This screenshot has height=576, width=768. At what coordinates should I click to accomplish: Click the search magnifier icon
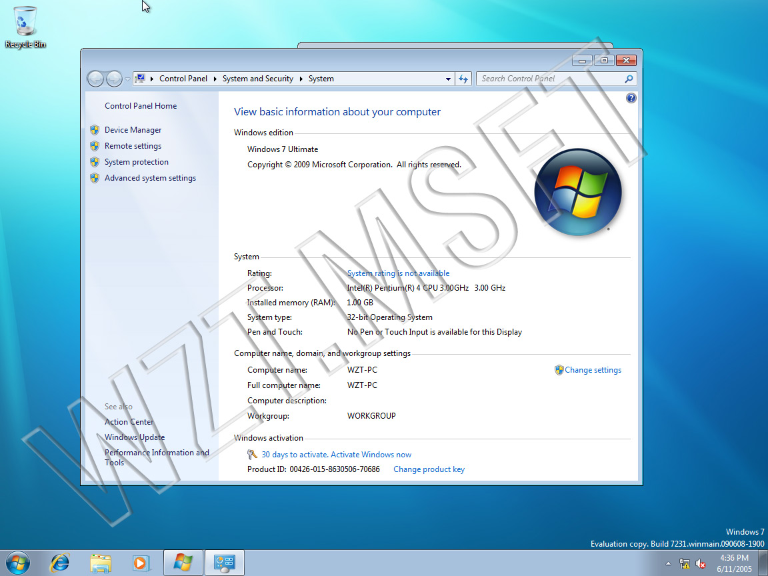(629, 79)
